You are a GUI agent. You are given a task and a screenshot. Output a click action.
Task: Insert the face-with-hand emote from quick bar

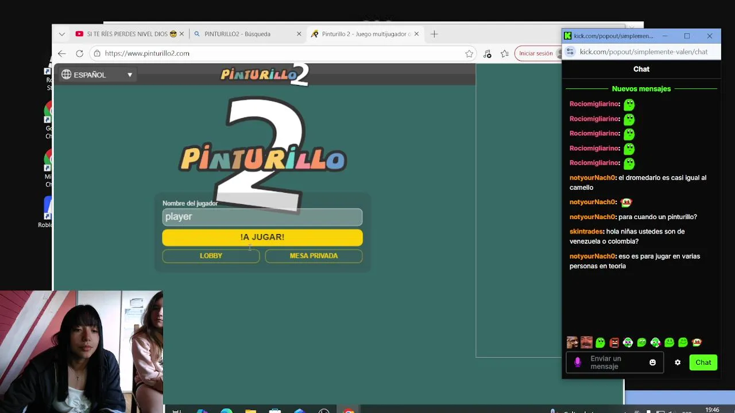tap(572, 342)
